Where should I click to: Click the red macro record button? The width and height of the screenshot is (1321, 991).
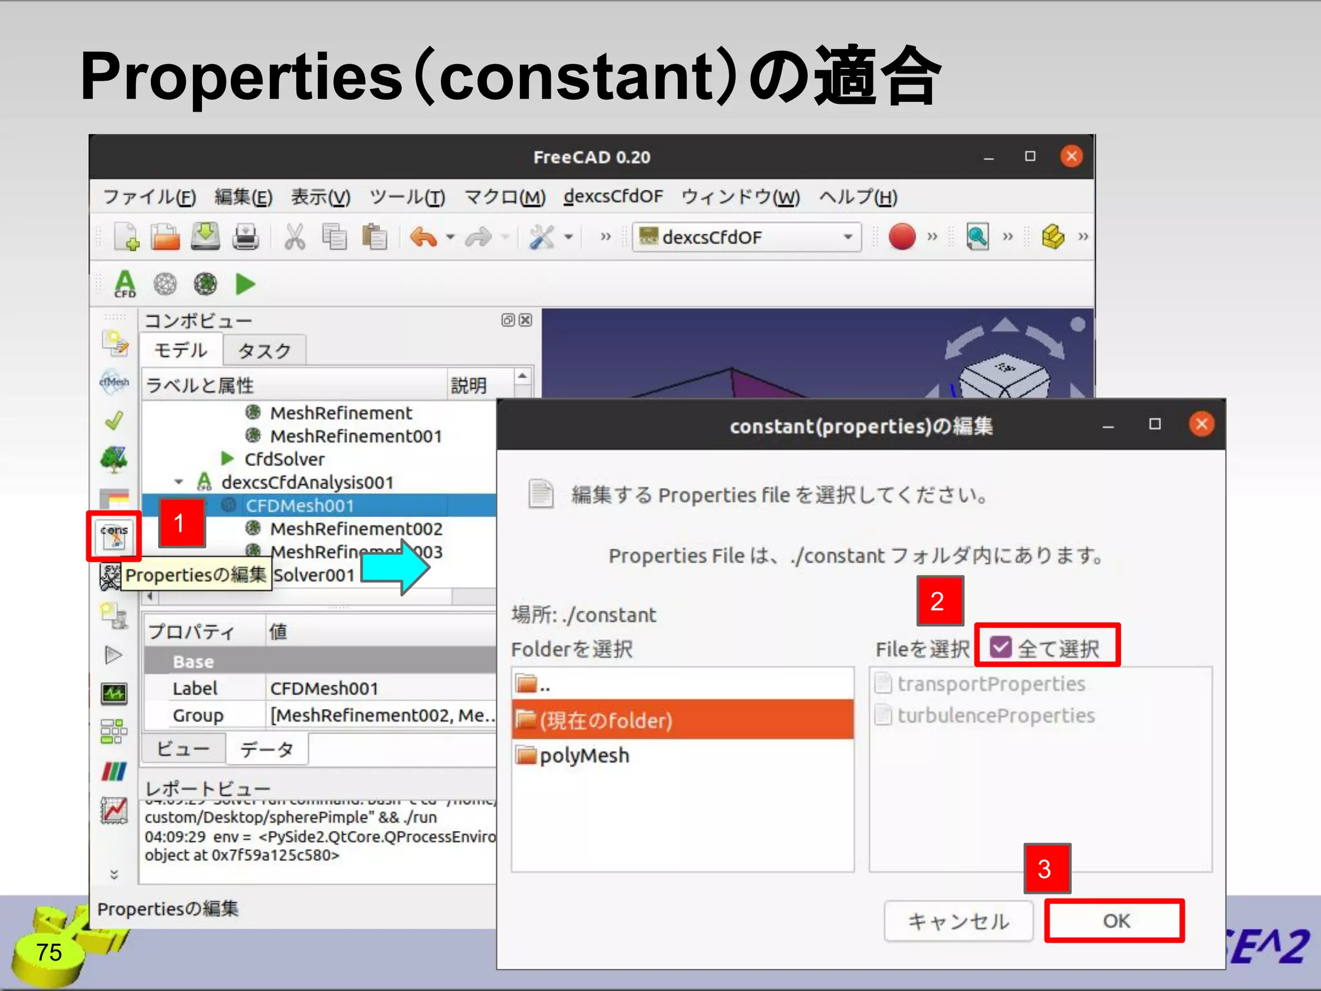click(x=902, y=237)
